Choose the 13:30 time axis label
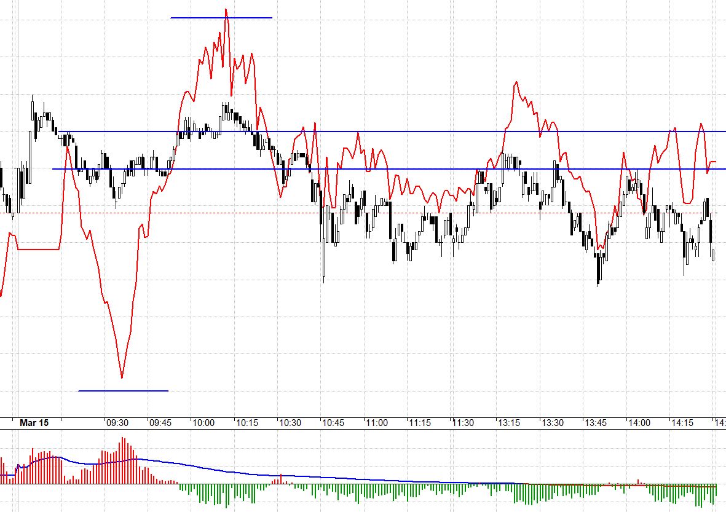The height and width of the screenshot is (512, 726). point(551,423)
